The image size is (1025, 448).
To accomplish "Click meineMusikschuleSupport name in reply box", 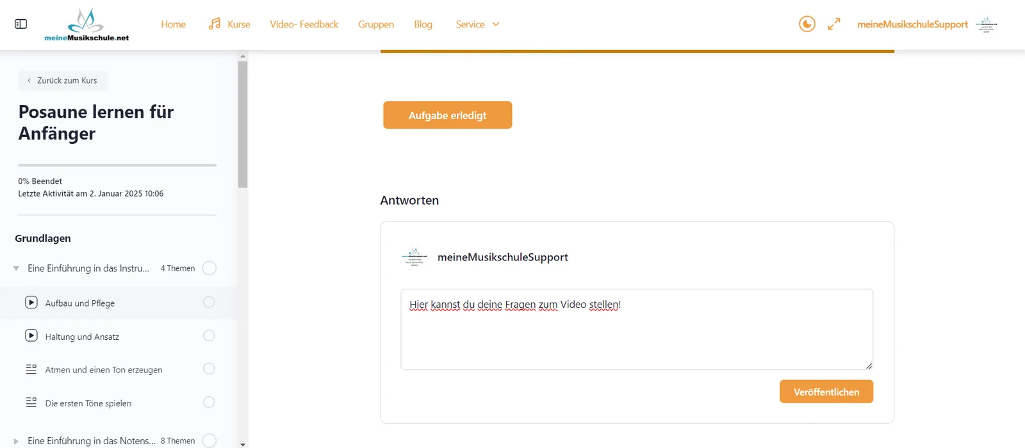I will coord(503,257).
